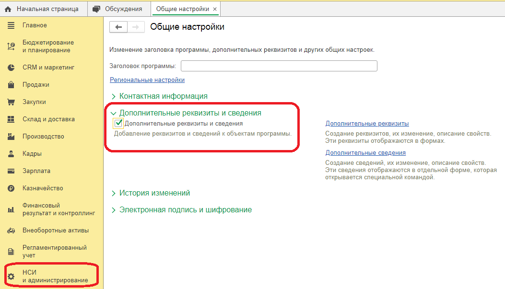
Task: Click the Финансовый результат bar chart icon
Action: [11, 209]
